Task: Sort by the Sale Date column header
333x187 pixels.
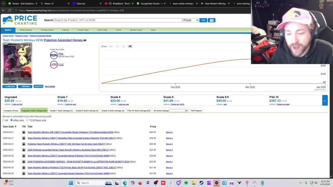Action: tap(10, 127)
